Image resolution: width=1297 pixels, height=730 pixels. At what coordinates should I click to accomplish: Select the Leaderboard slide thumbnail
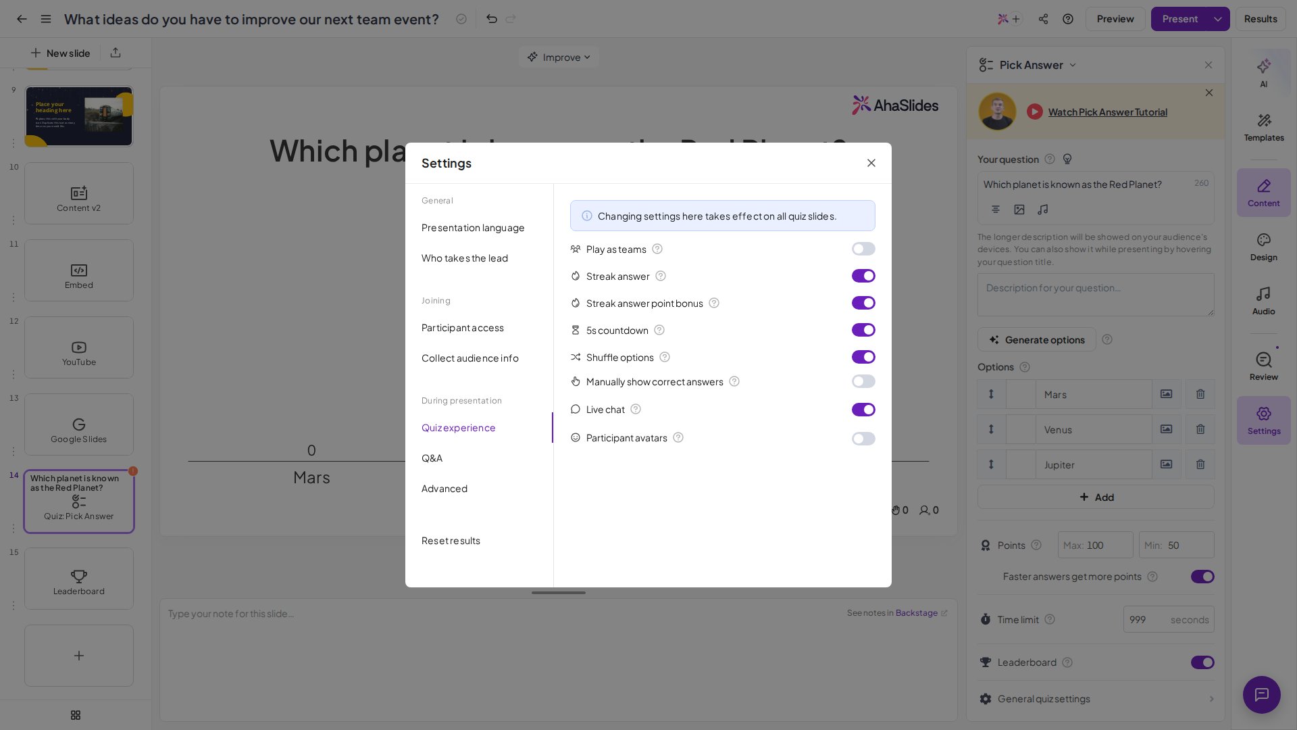tap(79, 579)
